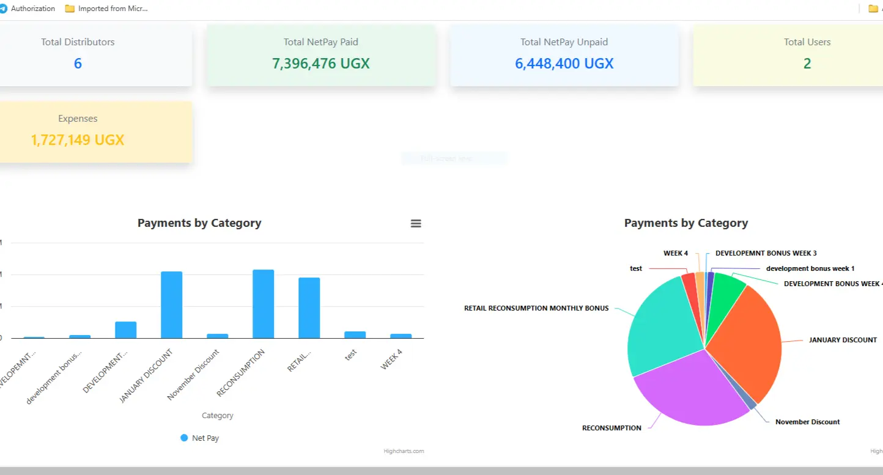Open the 'Imported from Micr...' folder icon
The image size is (883, 475).
69,8
